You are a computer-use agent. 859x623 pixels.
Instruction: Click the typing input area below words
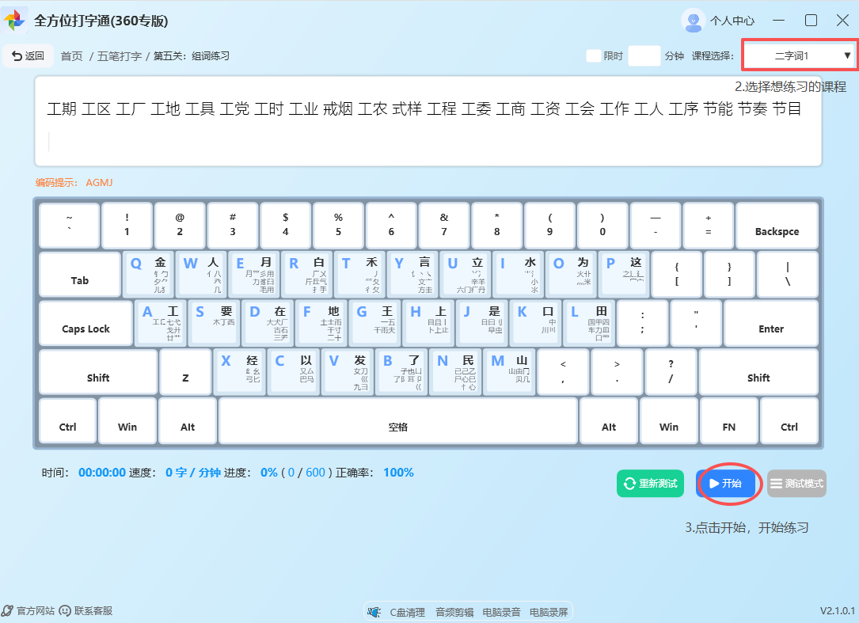pyautogui.click(x=428, y=142)
